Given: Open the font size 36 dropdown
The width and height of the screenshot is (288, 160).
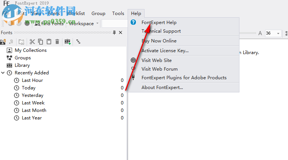Looking at the screenshot, I should (x=278, y=33).
